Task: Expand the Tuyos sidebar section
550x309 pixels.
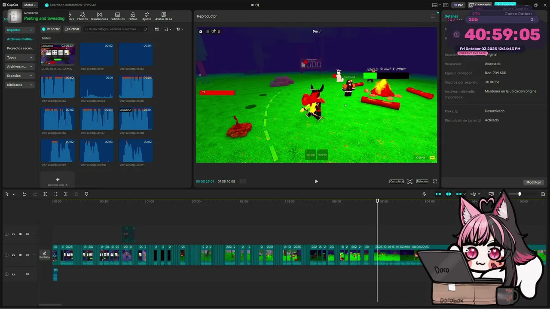Action: (x=20, y=58)
